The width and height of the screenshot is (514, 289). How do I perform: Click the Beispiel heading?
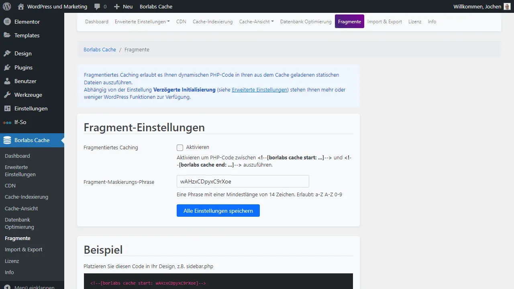coord(103,249)
